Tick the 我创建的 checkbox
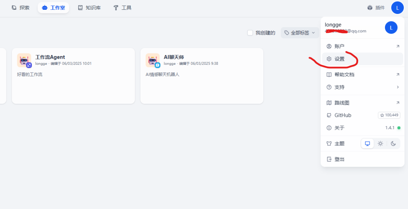This screenshot has height=209, width=408. (x=250, y=33)
